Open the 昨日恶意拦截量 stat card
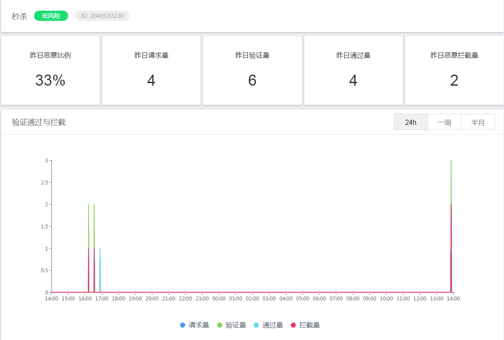This screenshot has height=340, width=504. pyautogui.click(x=454, y=70)
